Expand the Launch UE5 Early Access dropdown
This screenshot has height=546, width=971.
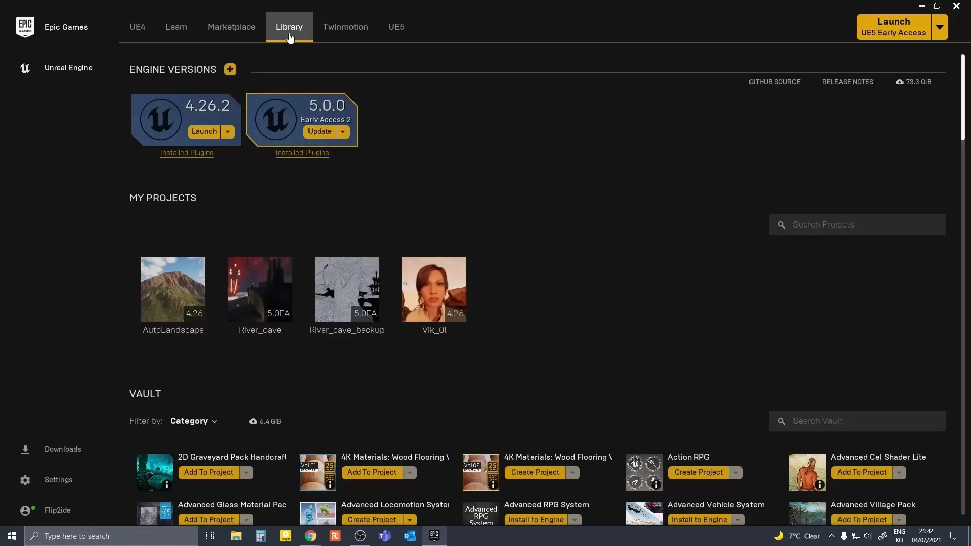pos(939,27)
